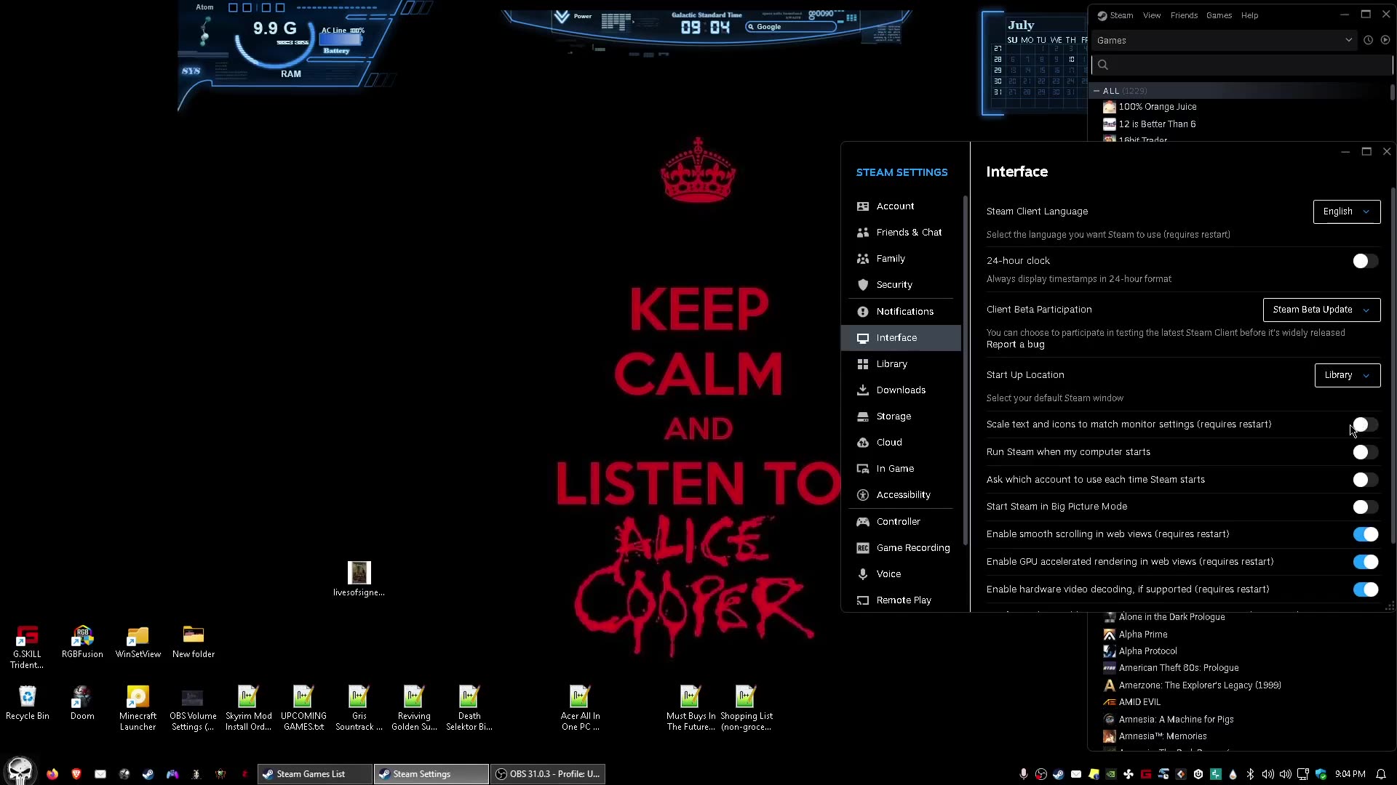This screenshot has width=1397, height=785.
Task: Enable the 24-hour clock toggle
Action: pos(1365,261)
